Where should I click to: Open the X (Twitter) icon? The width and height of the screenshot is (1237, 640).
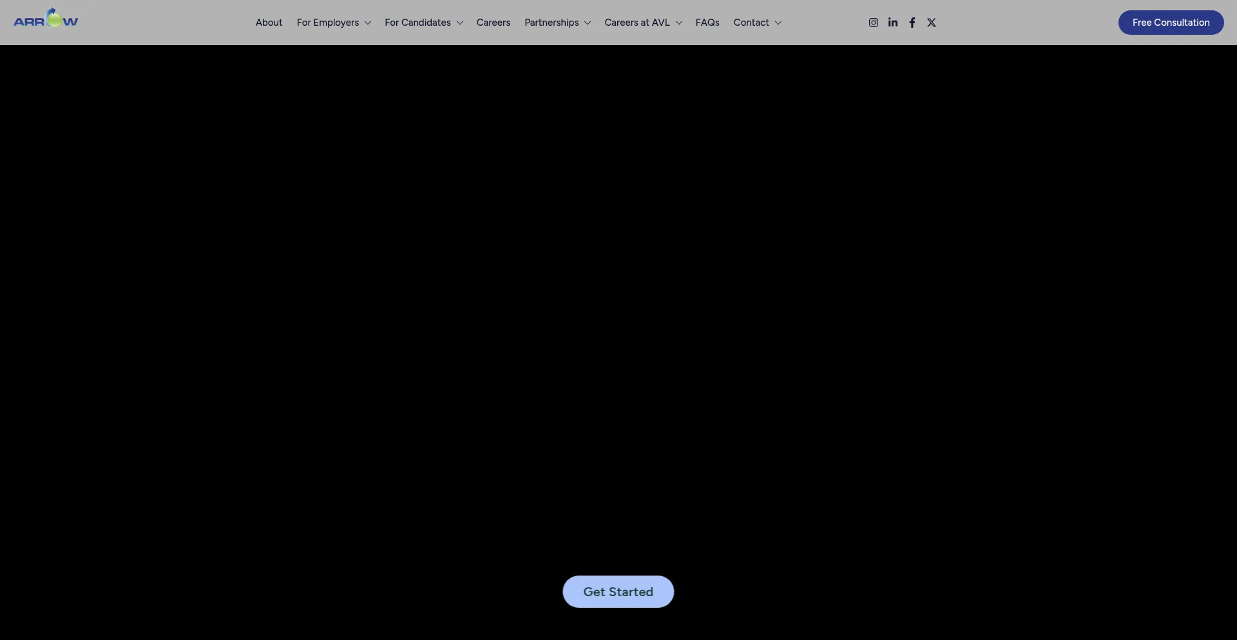(x=931, y=23)
